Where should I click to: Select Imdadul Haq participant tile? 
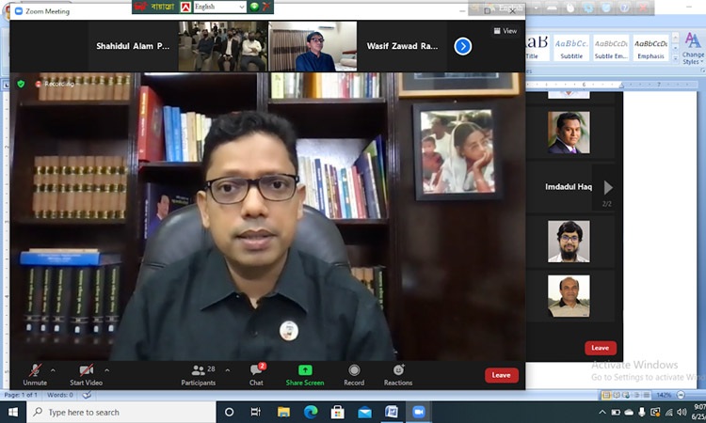pyautogui.click(x=569, y=186)
